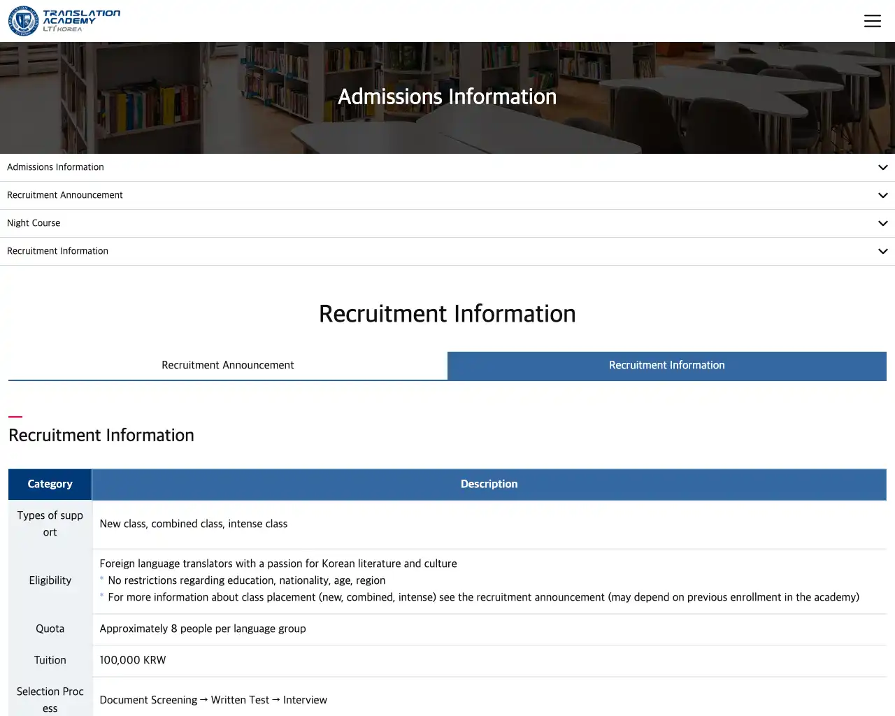Image resolution: width=895 pixels, height=716 pixels.
Task: Select the blue Recruitment Information tab
Action: point(666,365)
